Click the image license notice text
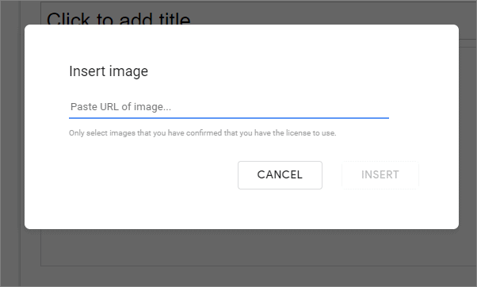Viewport: 477px width, 287px height. tap(203, 133)
